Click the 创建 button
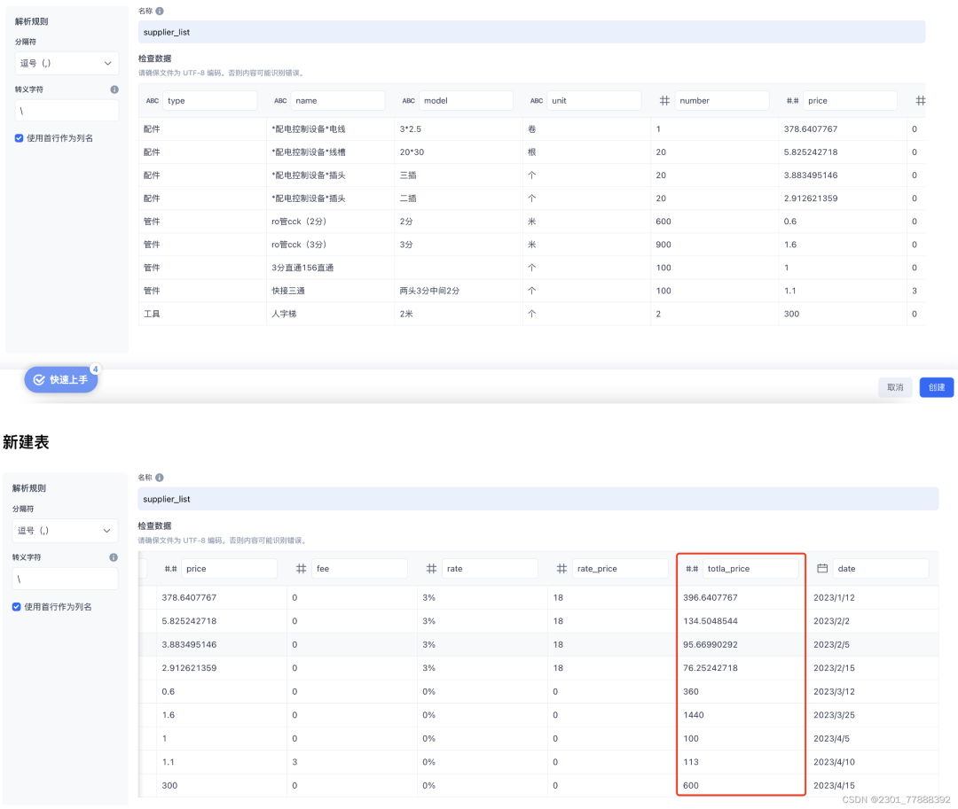The width and height of the screenshot is (958, 809). [x=936, y=387]
